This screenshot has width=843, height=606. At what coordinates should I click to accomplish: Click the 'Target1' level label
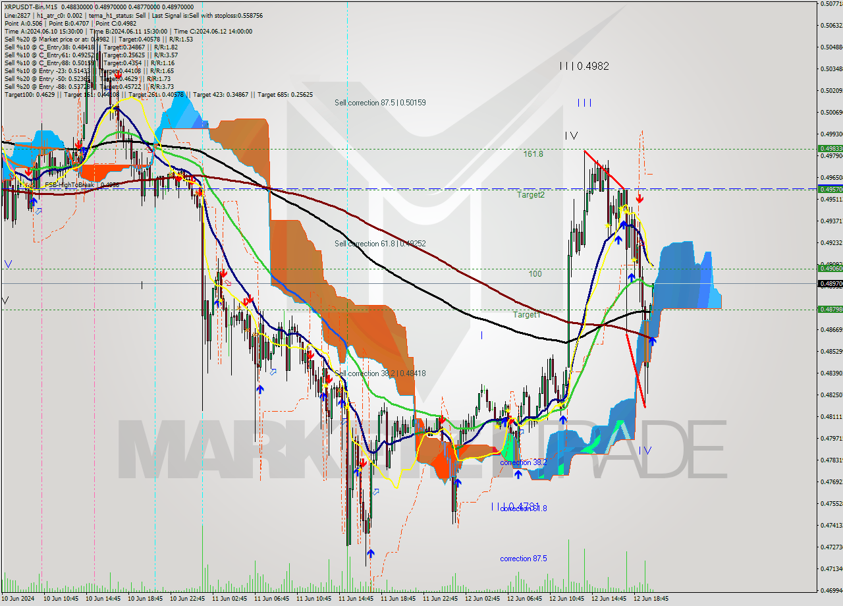click(528, 315)
